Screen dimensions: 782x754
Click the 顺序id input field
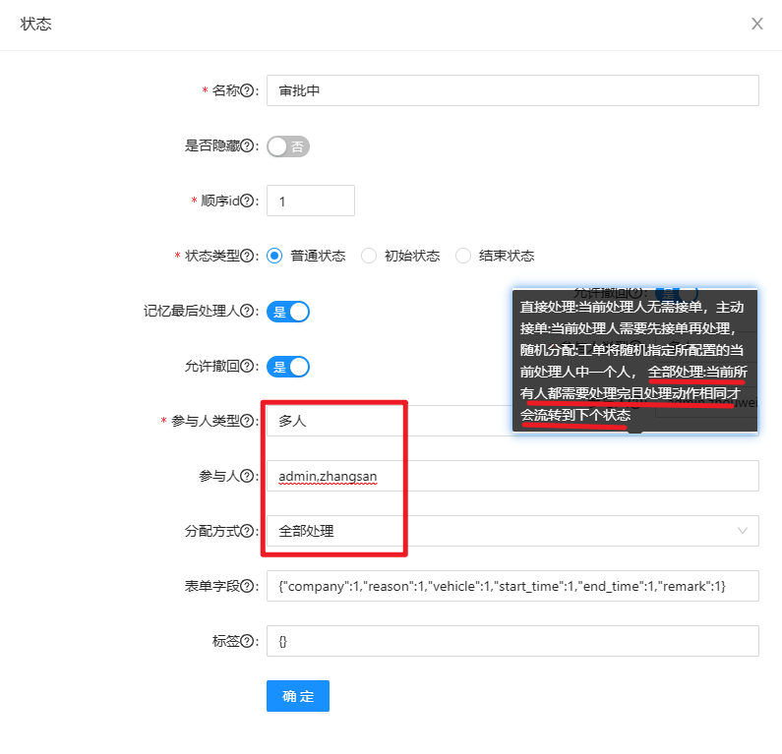(311, 201)
